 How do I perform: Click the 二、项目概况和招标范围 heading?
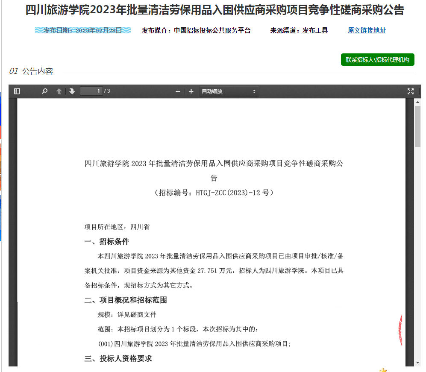(x=126, y=300)
